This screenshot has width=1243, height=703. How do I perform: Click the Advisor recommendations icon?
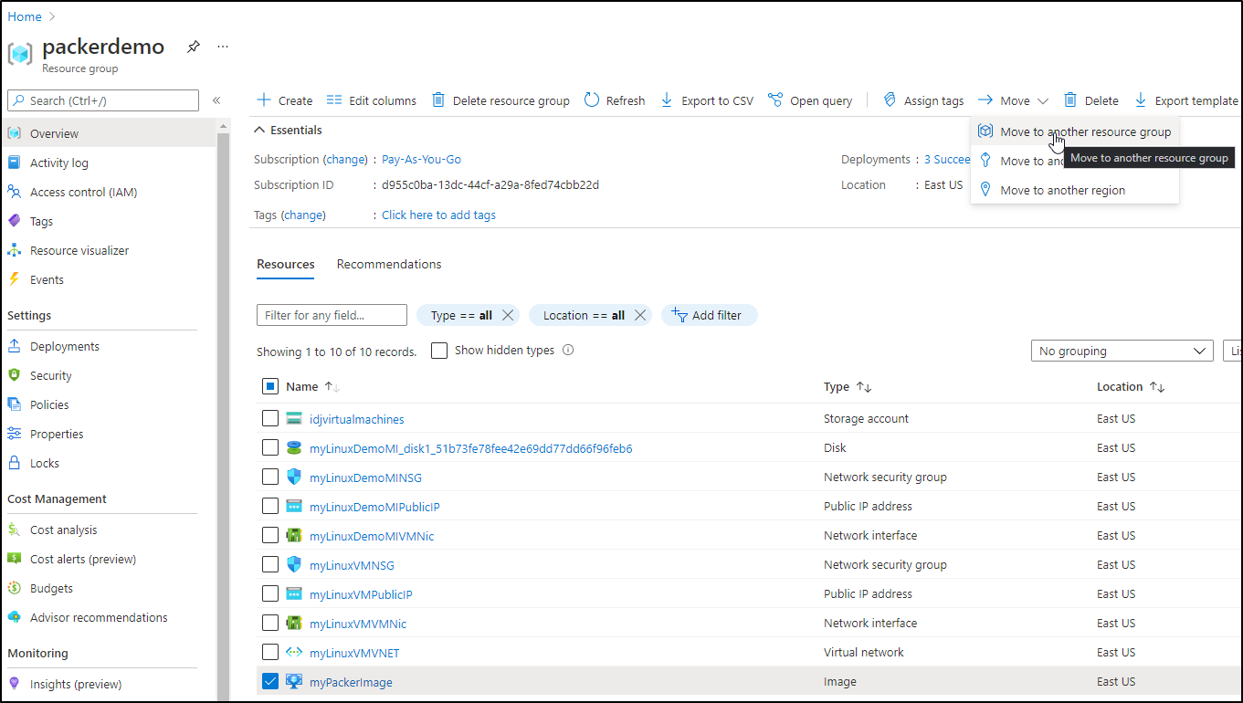[x=14, y=617]
